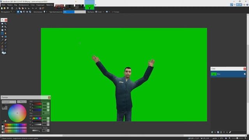Select the Pan hand tool

[x=5, y=33]
